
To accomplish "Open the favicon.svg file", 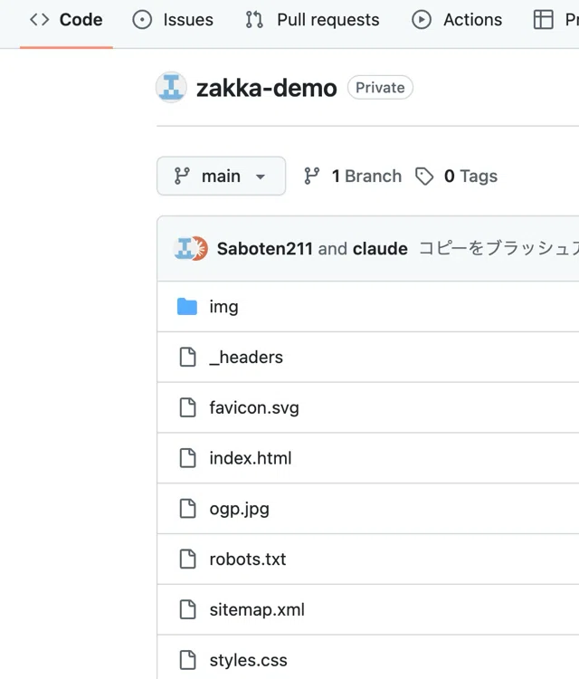I will 254,408.
